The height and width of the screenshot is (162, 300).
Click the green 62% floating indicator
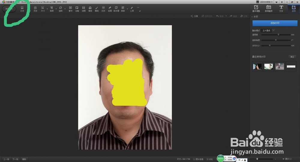pos(220,158)
